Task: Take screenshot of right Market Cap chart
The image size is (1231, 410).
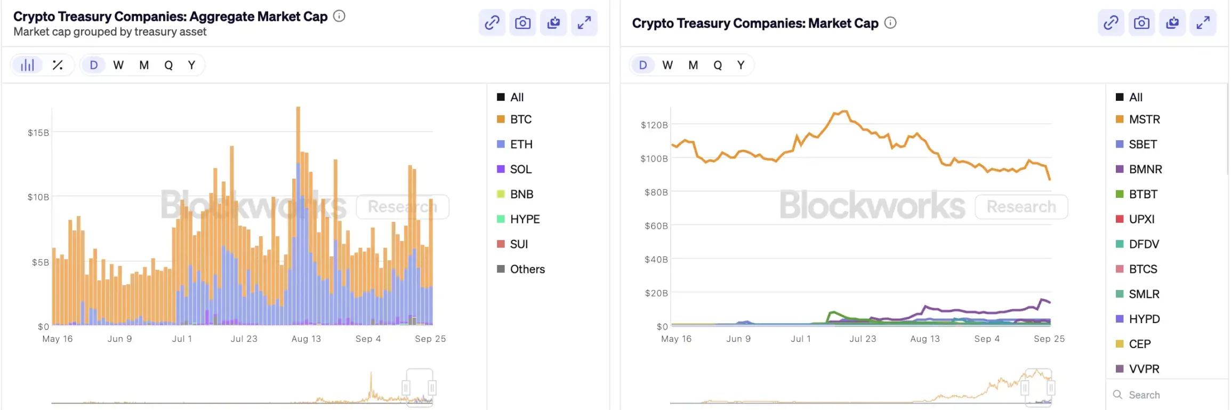Action: pos(1141,22)
